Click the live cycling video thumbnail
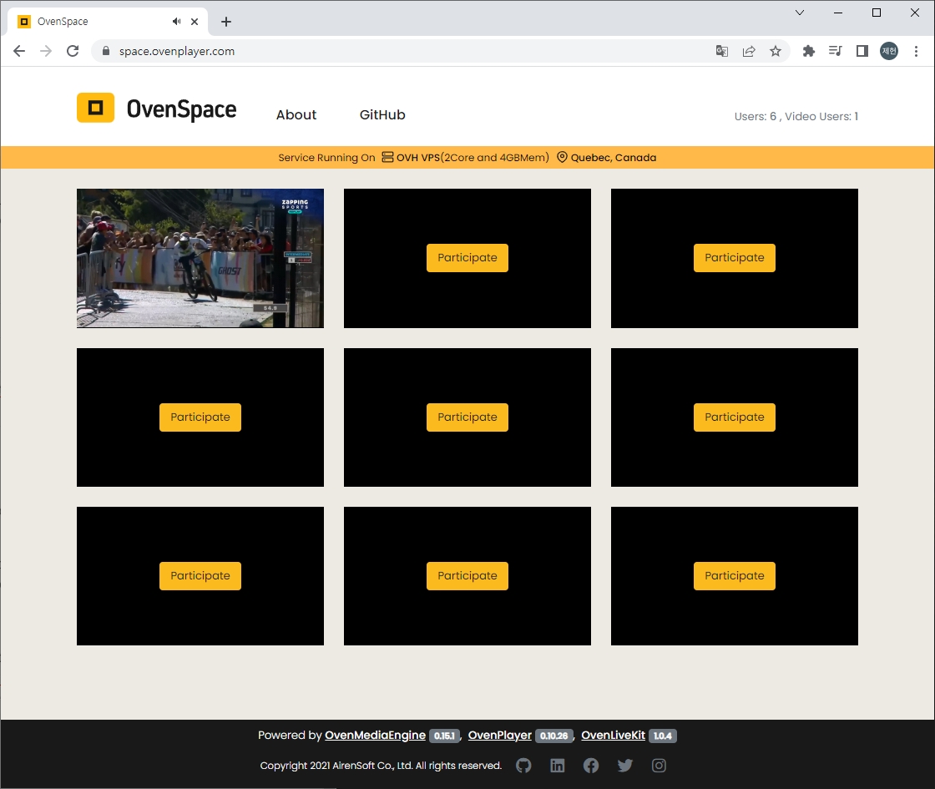 coord(200,258)
